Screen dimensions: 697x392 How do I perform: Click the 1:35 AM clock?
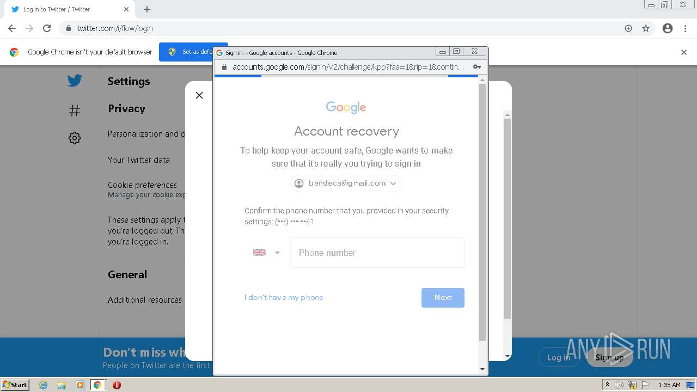click(669, 385)
